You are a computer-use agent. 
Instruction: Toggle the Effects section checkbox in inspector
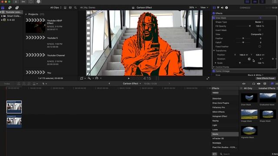pos(214,13)
